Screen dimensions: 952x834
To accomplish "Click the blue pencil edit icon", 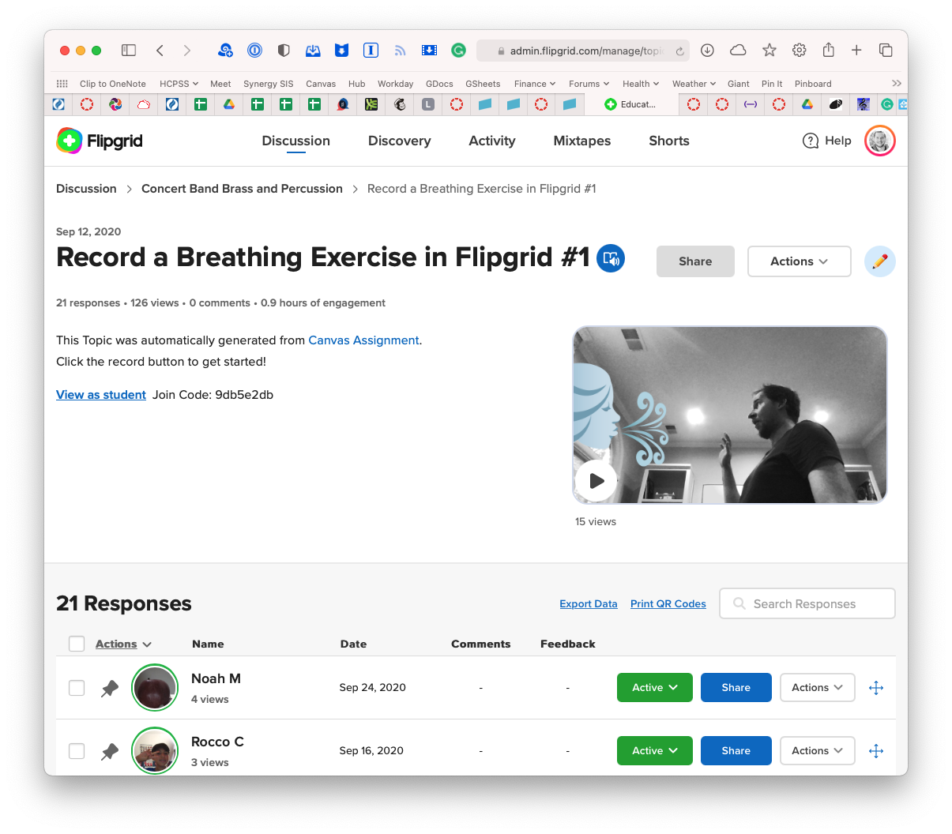I will pos(879,261).
